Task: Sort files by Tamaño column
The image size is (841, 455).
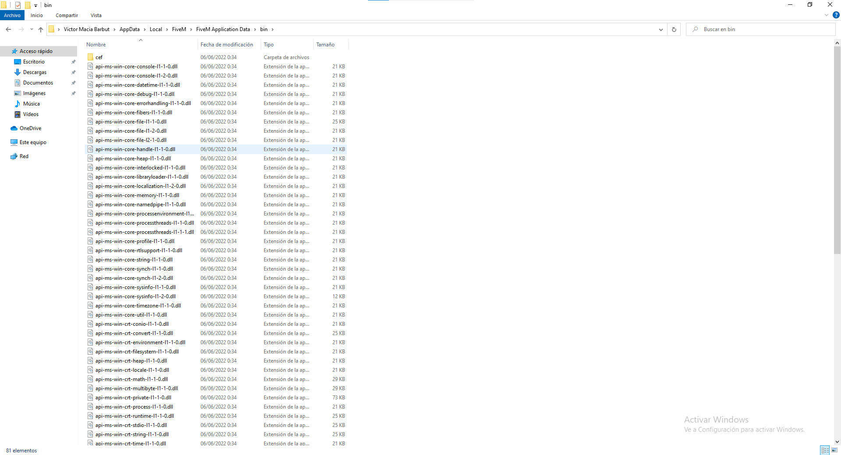Action: point(325,45)
